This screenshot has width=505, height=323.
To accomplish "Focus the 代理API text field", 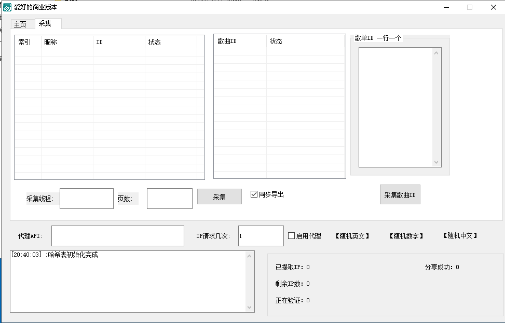I will (x=117, y=236).
